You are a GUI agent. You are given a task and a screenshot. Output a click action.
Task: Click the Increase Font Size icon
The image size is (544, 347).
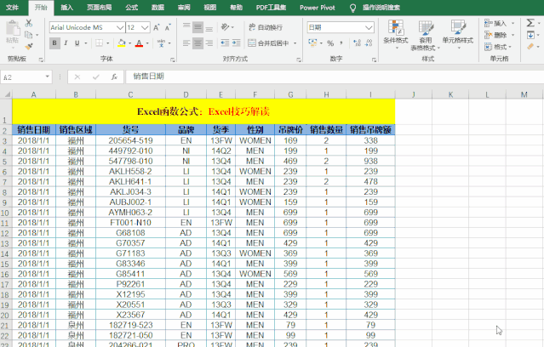pos(157,27)
